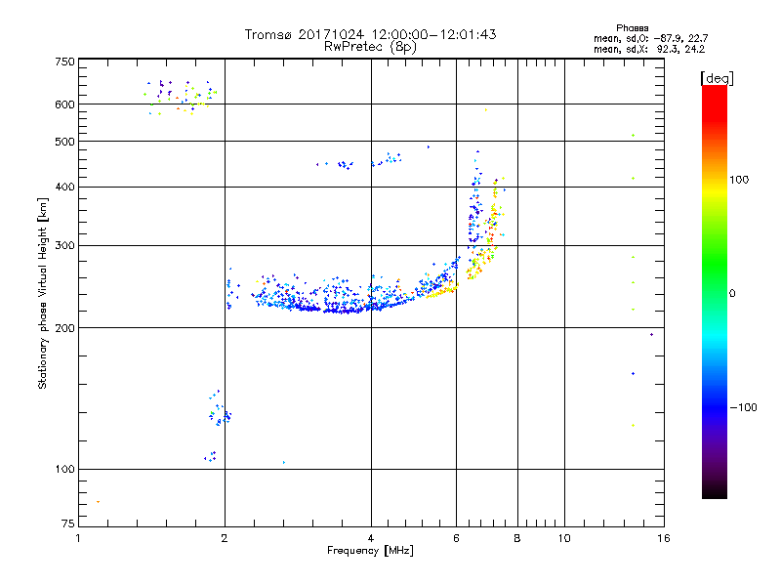Click the 'mean, sd,X: 92.3, 24.2' statistic

coord(649,50)
